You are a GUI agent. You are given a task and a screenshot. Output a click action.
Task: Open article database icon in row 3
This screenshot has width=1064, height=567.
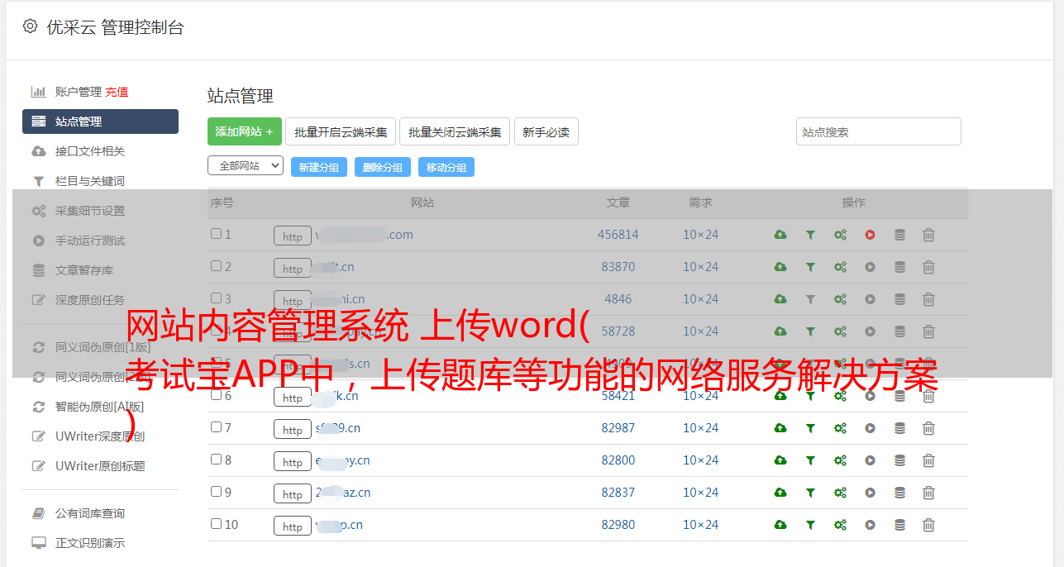pos(899,299)
